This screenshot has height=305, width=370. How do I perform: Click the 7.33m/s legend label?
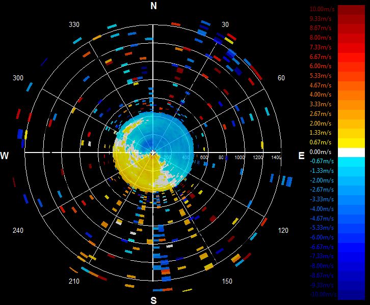[x=321, y=47]
